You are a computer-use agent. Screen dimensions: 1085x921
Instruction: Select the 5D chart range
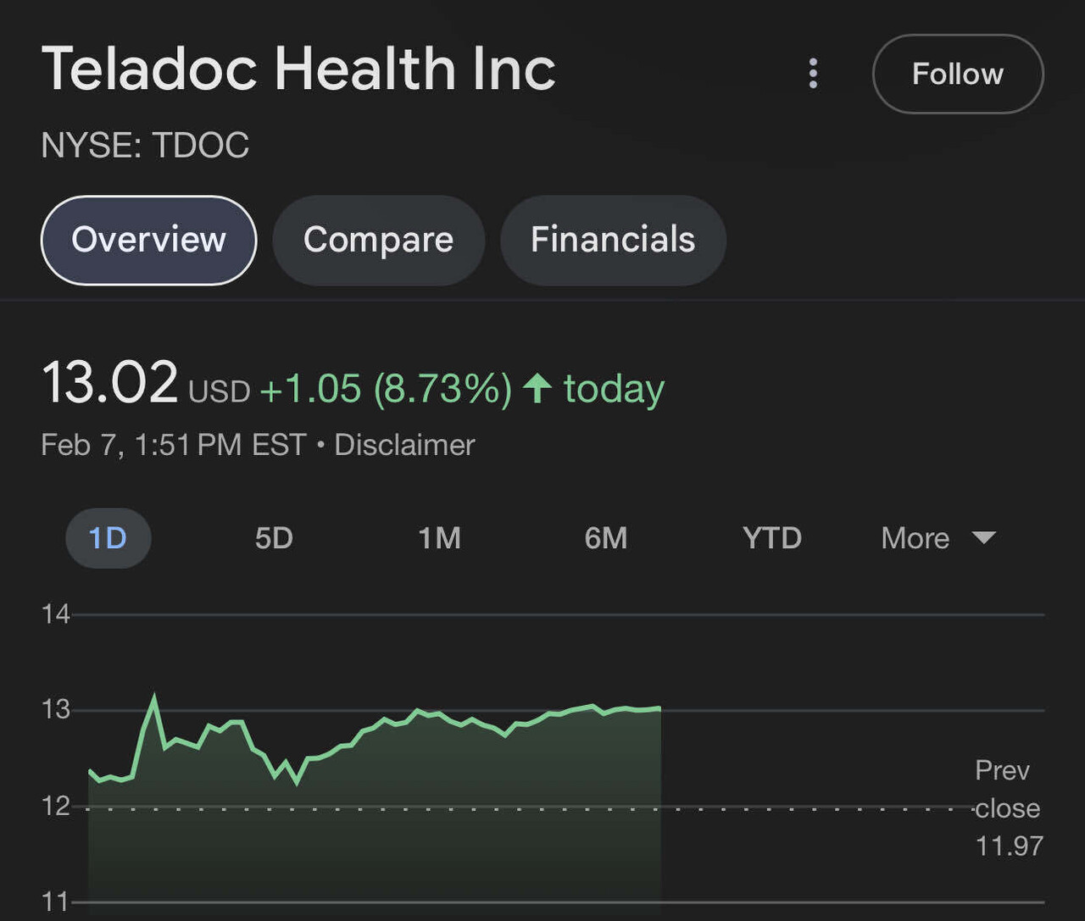coord(274,538)
